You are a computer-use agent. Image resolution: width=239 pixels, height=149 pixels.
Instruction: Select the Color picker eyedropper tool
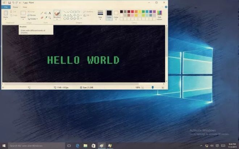[x=46, y=18]
